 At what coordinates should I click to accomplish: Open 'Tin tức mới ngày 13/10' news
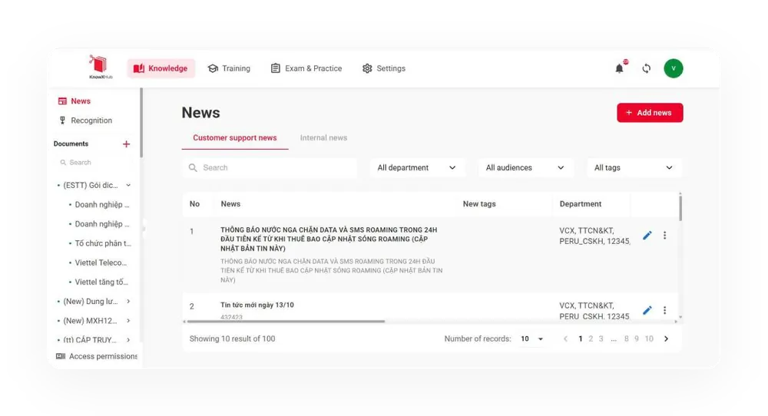257,305
